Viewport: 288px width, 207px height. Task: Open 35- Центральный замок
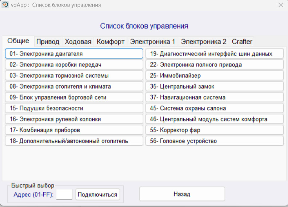click(x=215, y=86)
